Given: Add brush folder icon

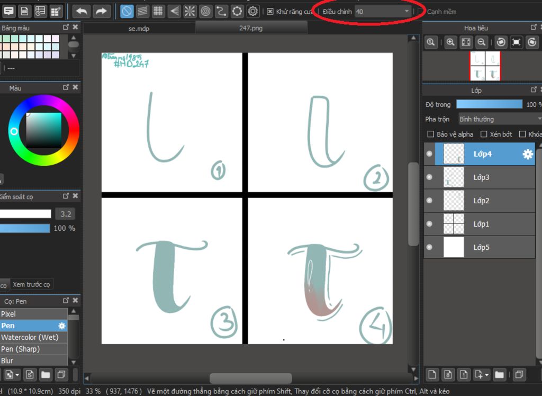Looking at the screenshot, I should tap(46, 374).
